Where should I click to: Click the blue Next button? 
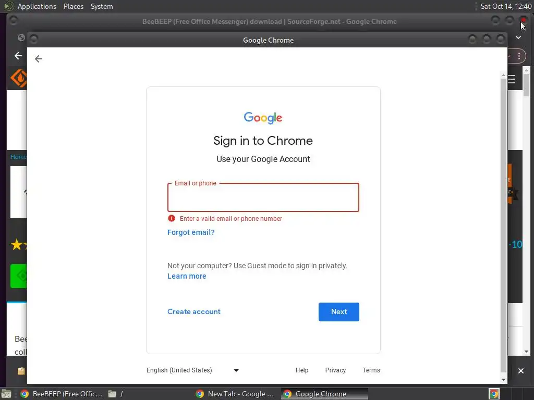[339, 311]
